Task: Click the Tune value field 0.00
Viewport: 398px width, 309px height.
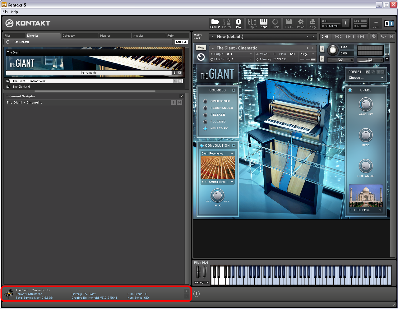Action: coord(347,53)
